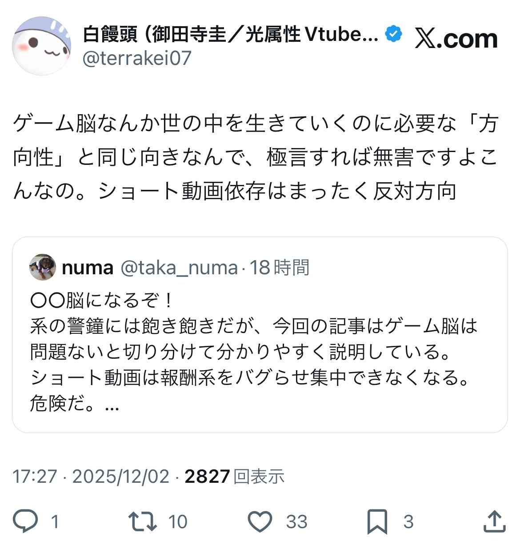Open the share upload icon
Image resolution: width=520 pixels, height=541 pixels.
coord(494,521)
